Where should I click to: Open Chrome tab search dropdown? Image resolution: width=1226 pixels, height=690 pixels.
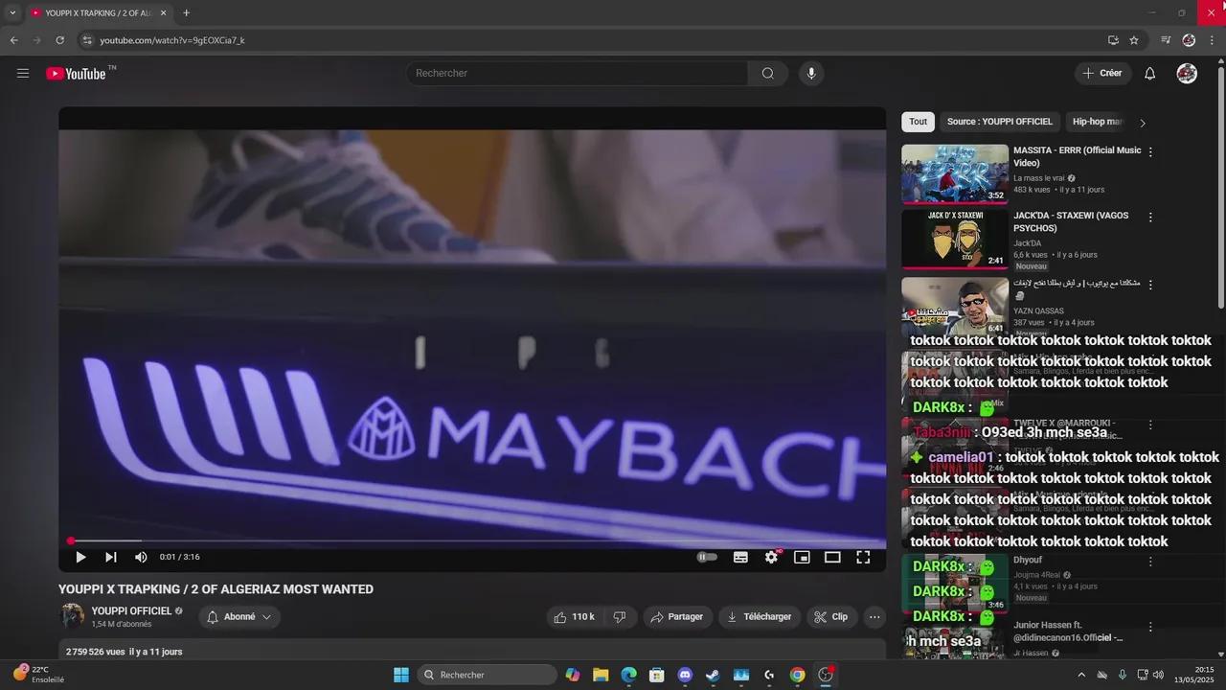(12, 13)
